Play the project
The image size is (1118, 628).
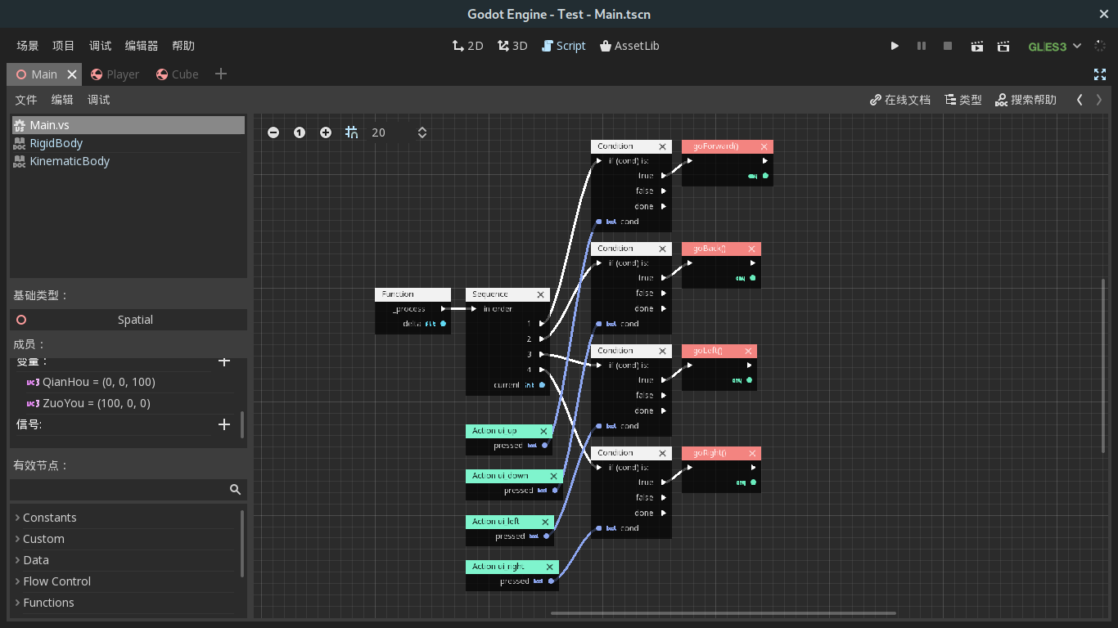click(895, 47)
